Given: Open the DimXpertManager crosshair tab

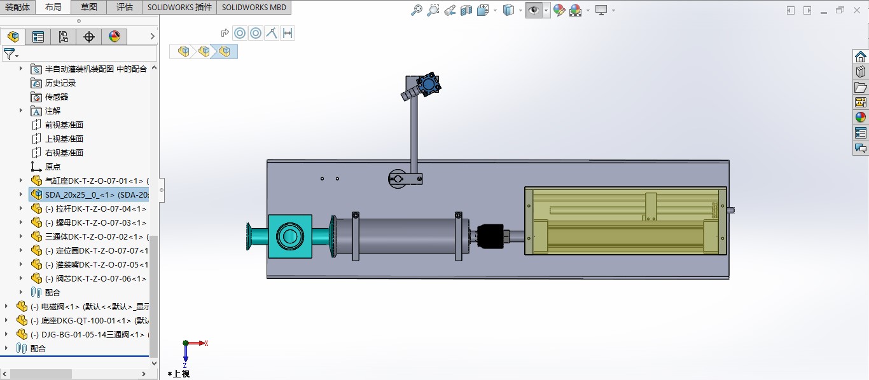Looking at the screenshot, I should click(89, 37).
